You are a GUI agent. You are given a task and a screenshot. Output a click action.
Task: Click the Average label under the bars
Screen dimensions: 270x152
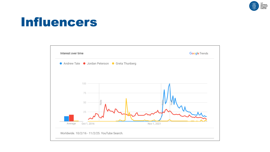point(71,124)
